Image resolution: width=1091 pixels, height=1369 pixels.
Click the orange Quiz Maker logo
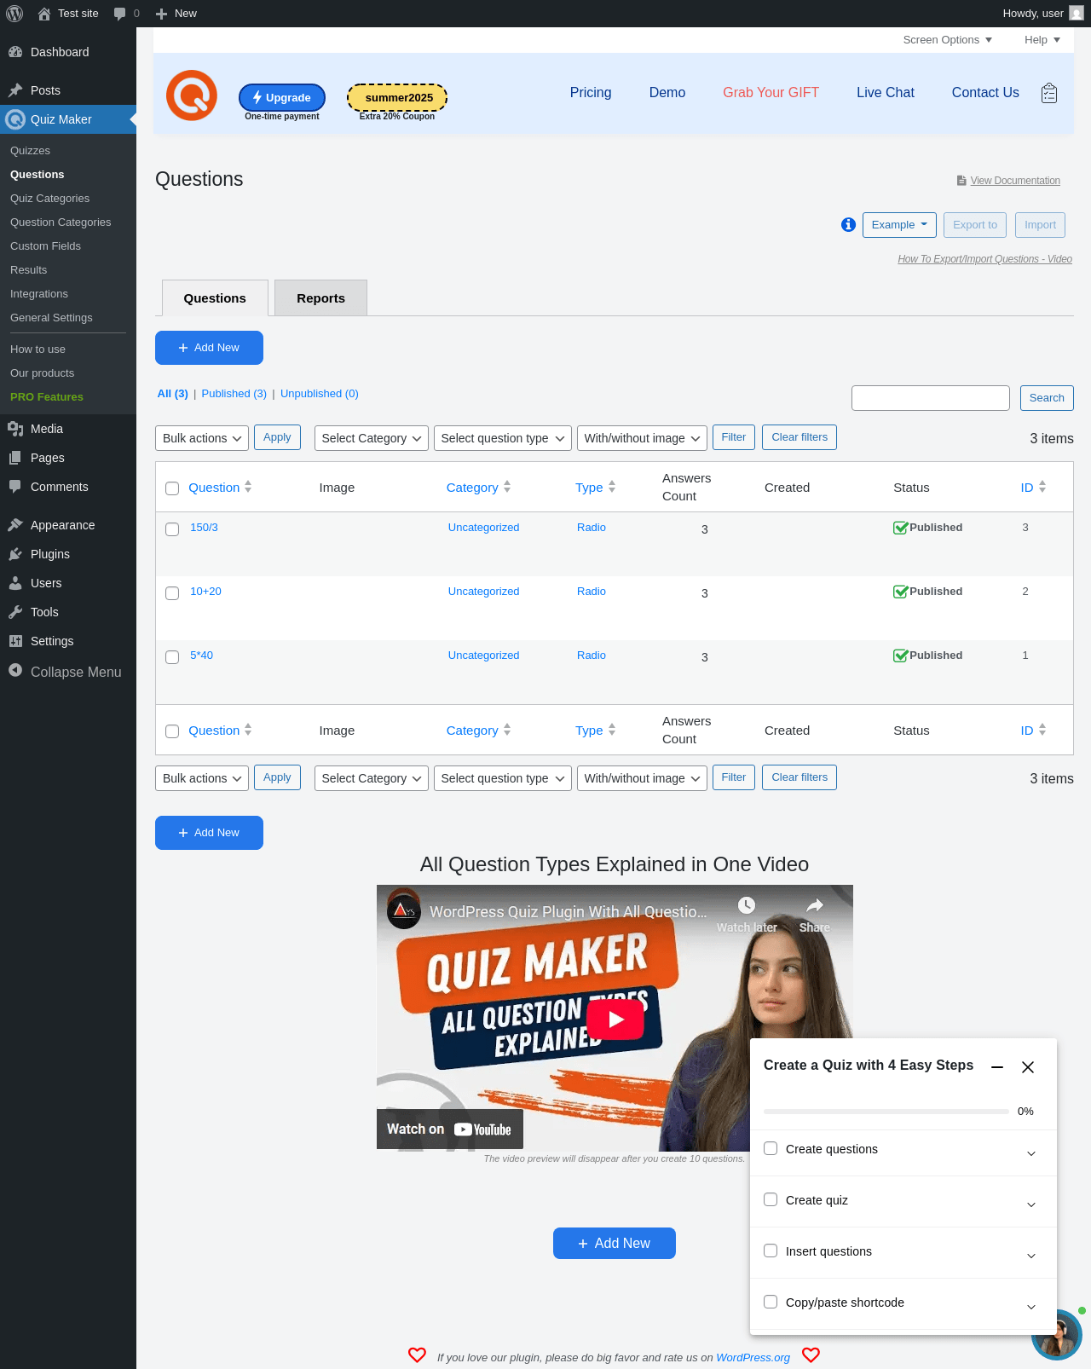coord(192,95)
